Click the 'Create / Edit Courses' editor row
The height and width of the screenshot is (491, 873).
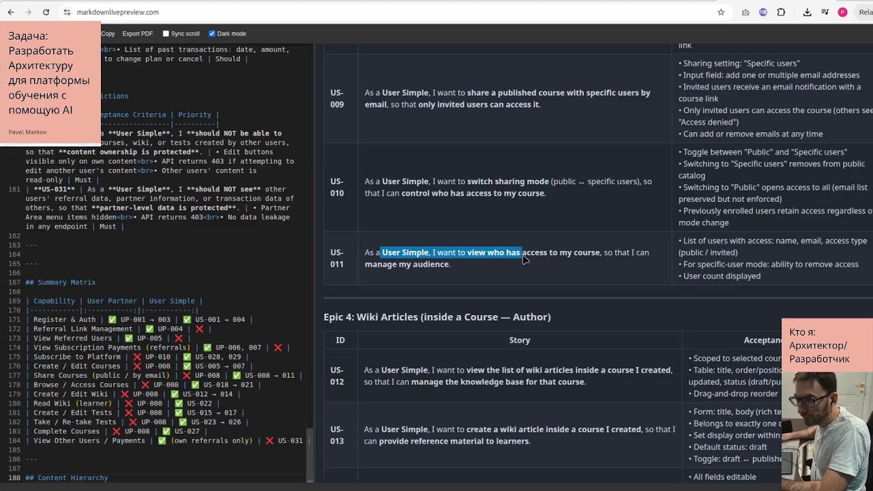139,366
